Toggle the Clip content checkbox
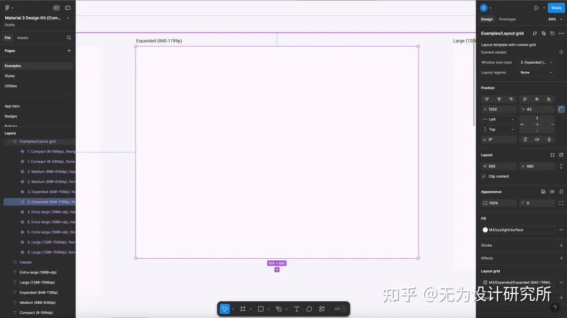 484,177
